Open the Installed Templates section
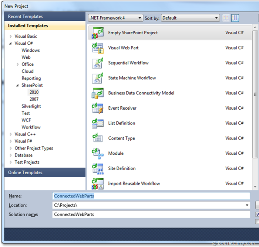The height and width of the screenshot is (247, 259). point(45,26)
